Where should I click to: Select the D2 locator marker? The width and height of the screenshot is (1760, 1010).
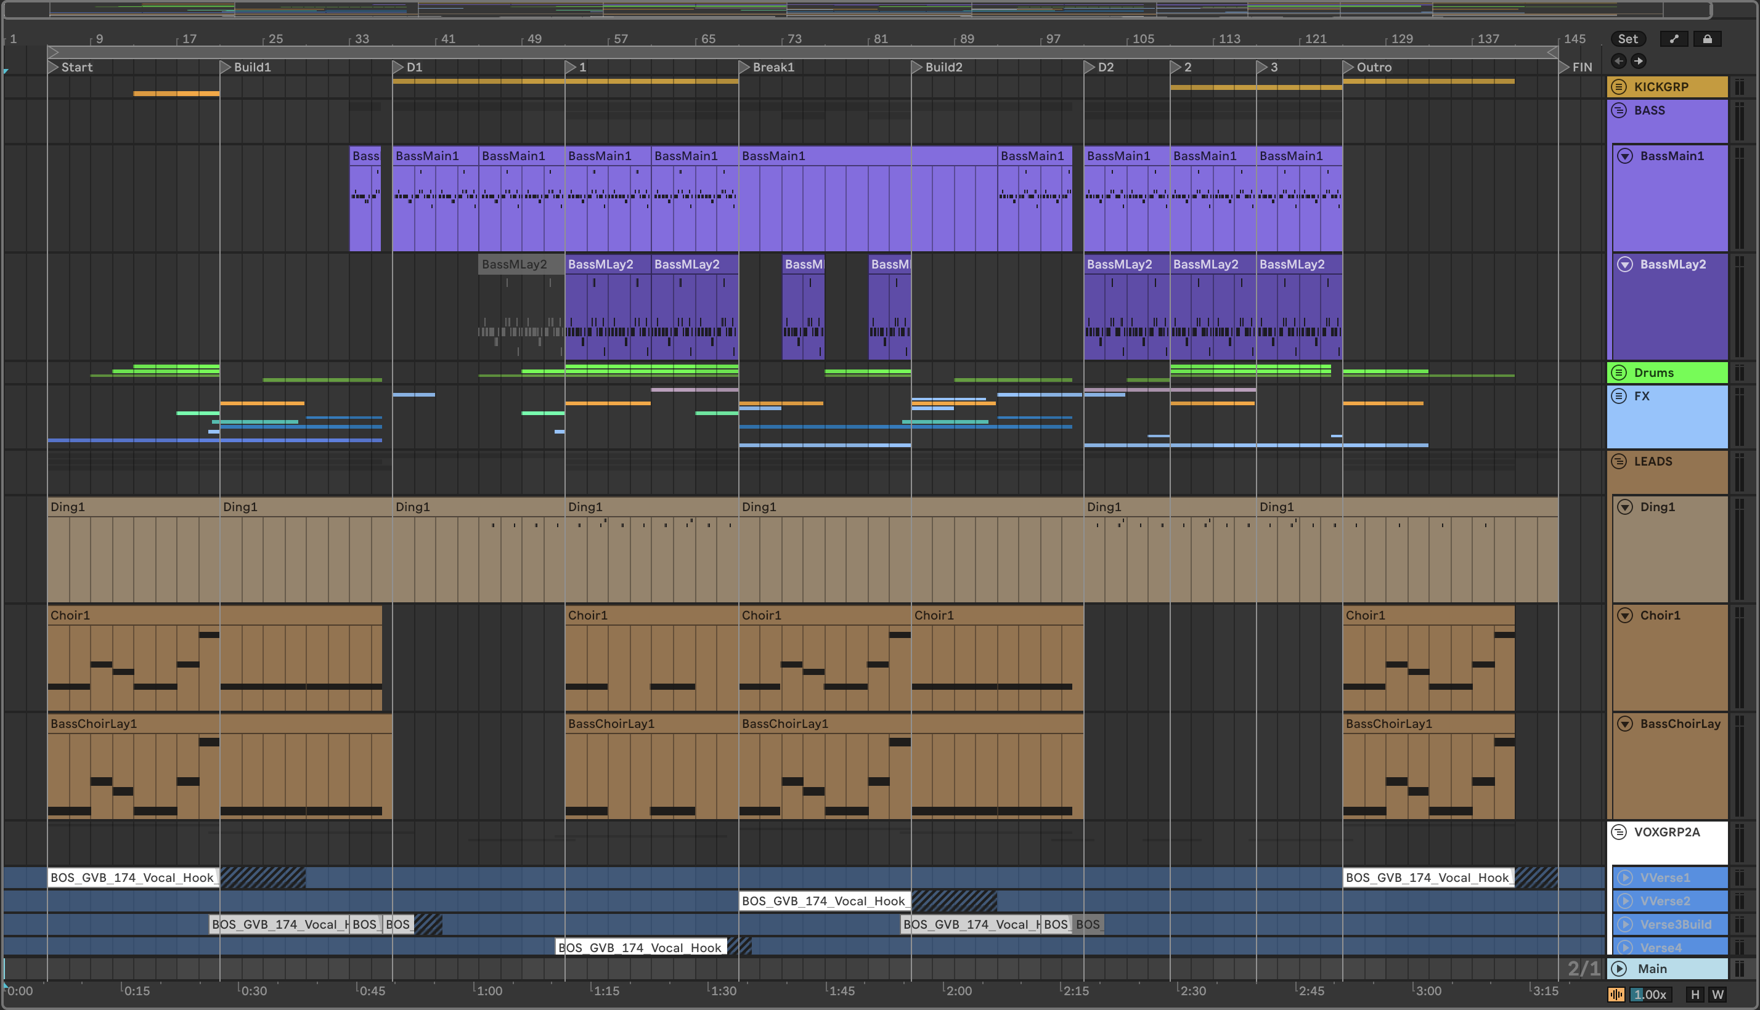tap(1099, 67)
